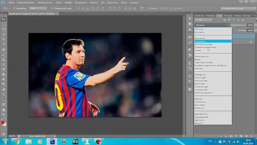This screenshot has height=145, width=257.
Task: Open fill slider arrow next to Заливка
Action: click(x=255, y=31)
